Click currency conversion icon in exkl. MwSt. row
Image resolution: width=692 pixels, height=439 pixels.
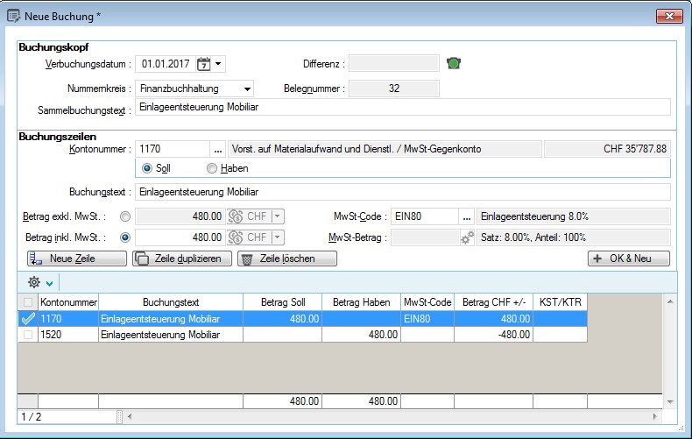(x=236, y=216)
